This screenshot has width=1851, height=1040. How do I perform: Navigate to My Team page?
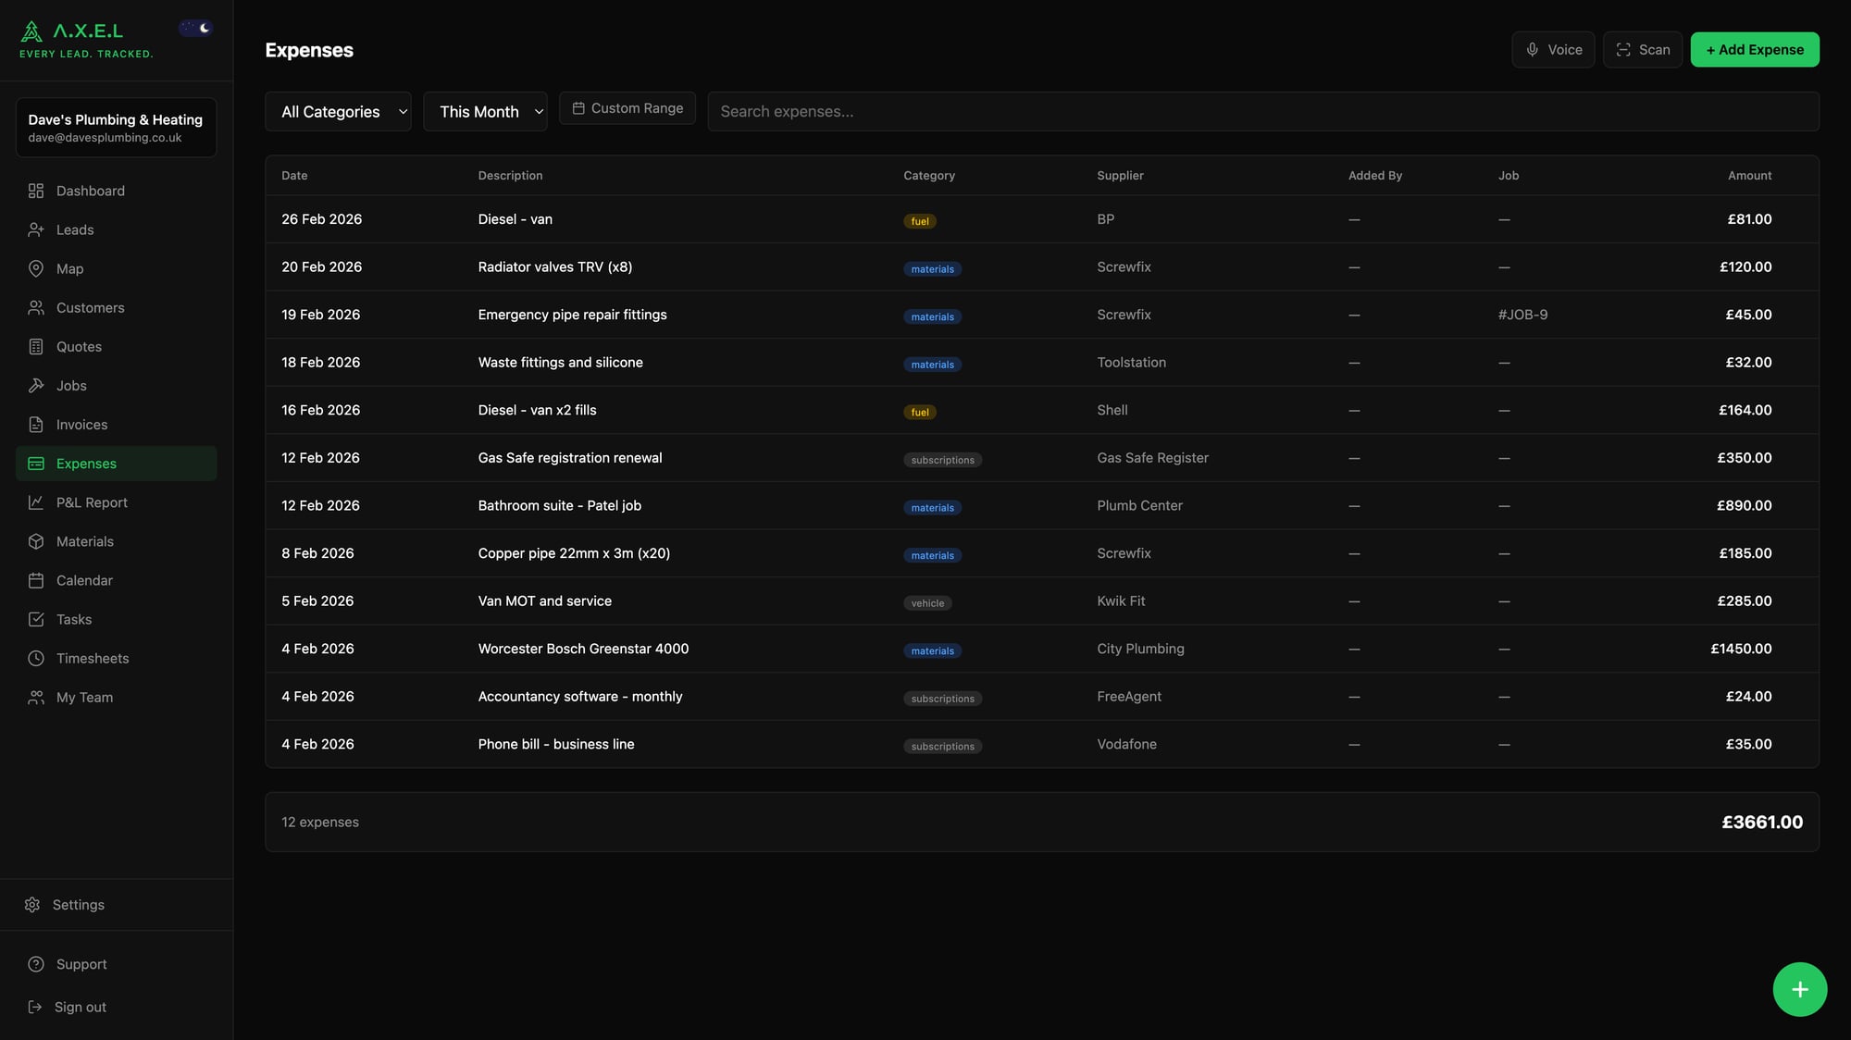(83, 697)
